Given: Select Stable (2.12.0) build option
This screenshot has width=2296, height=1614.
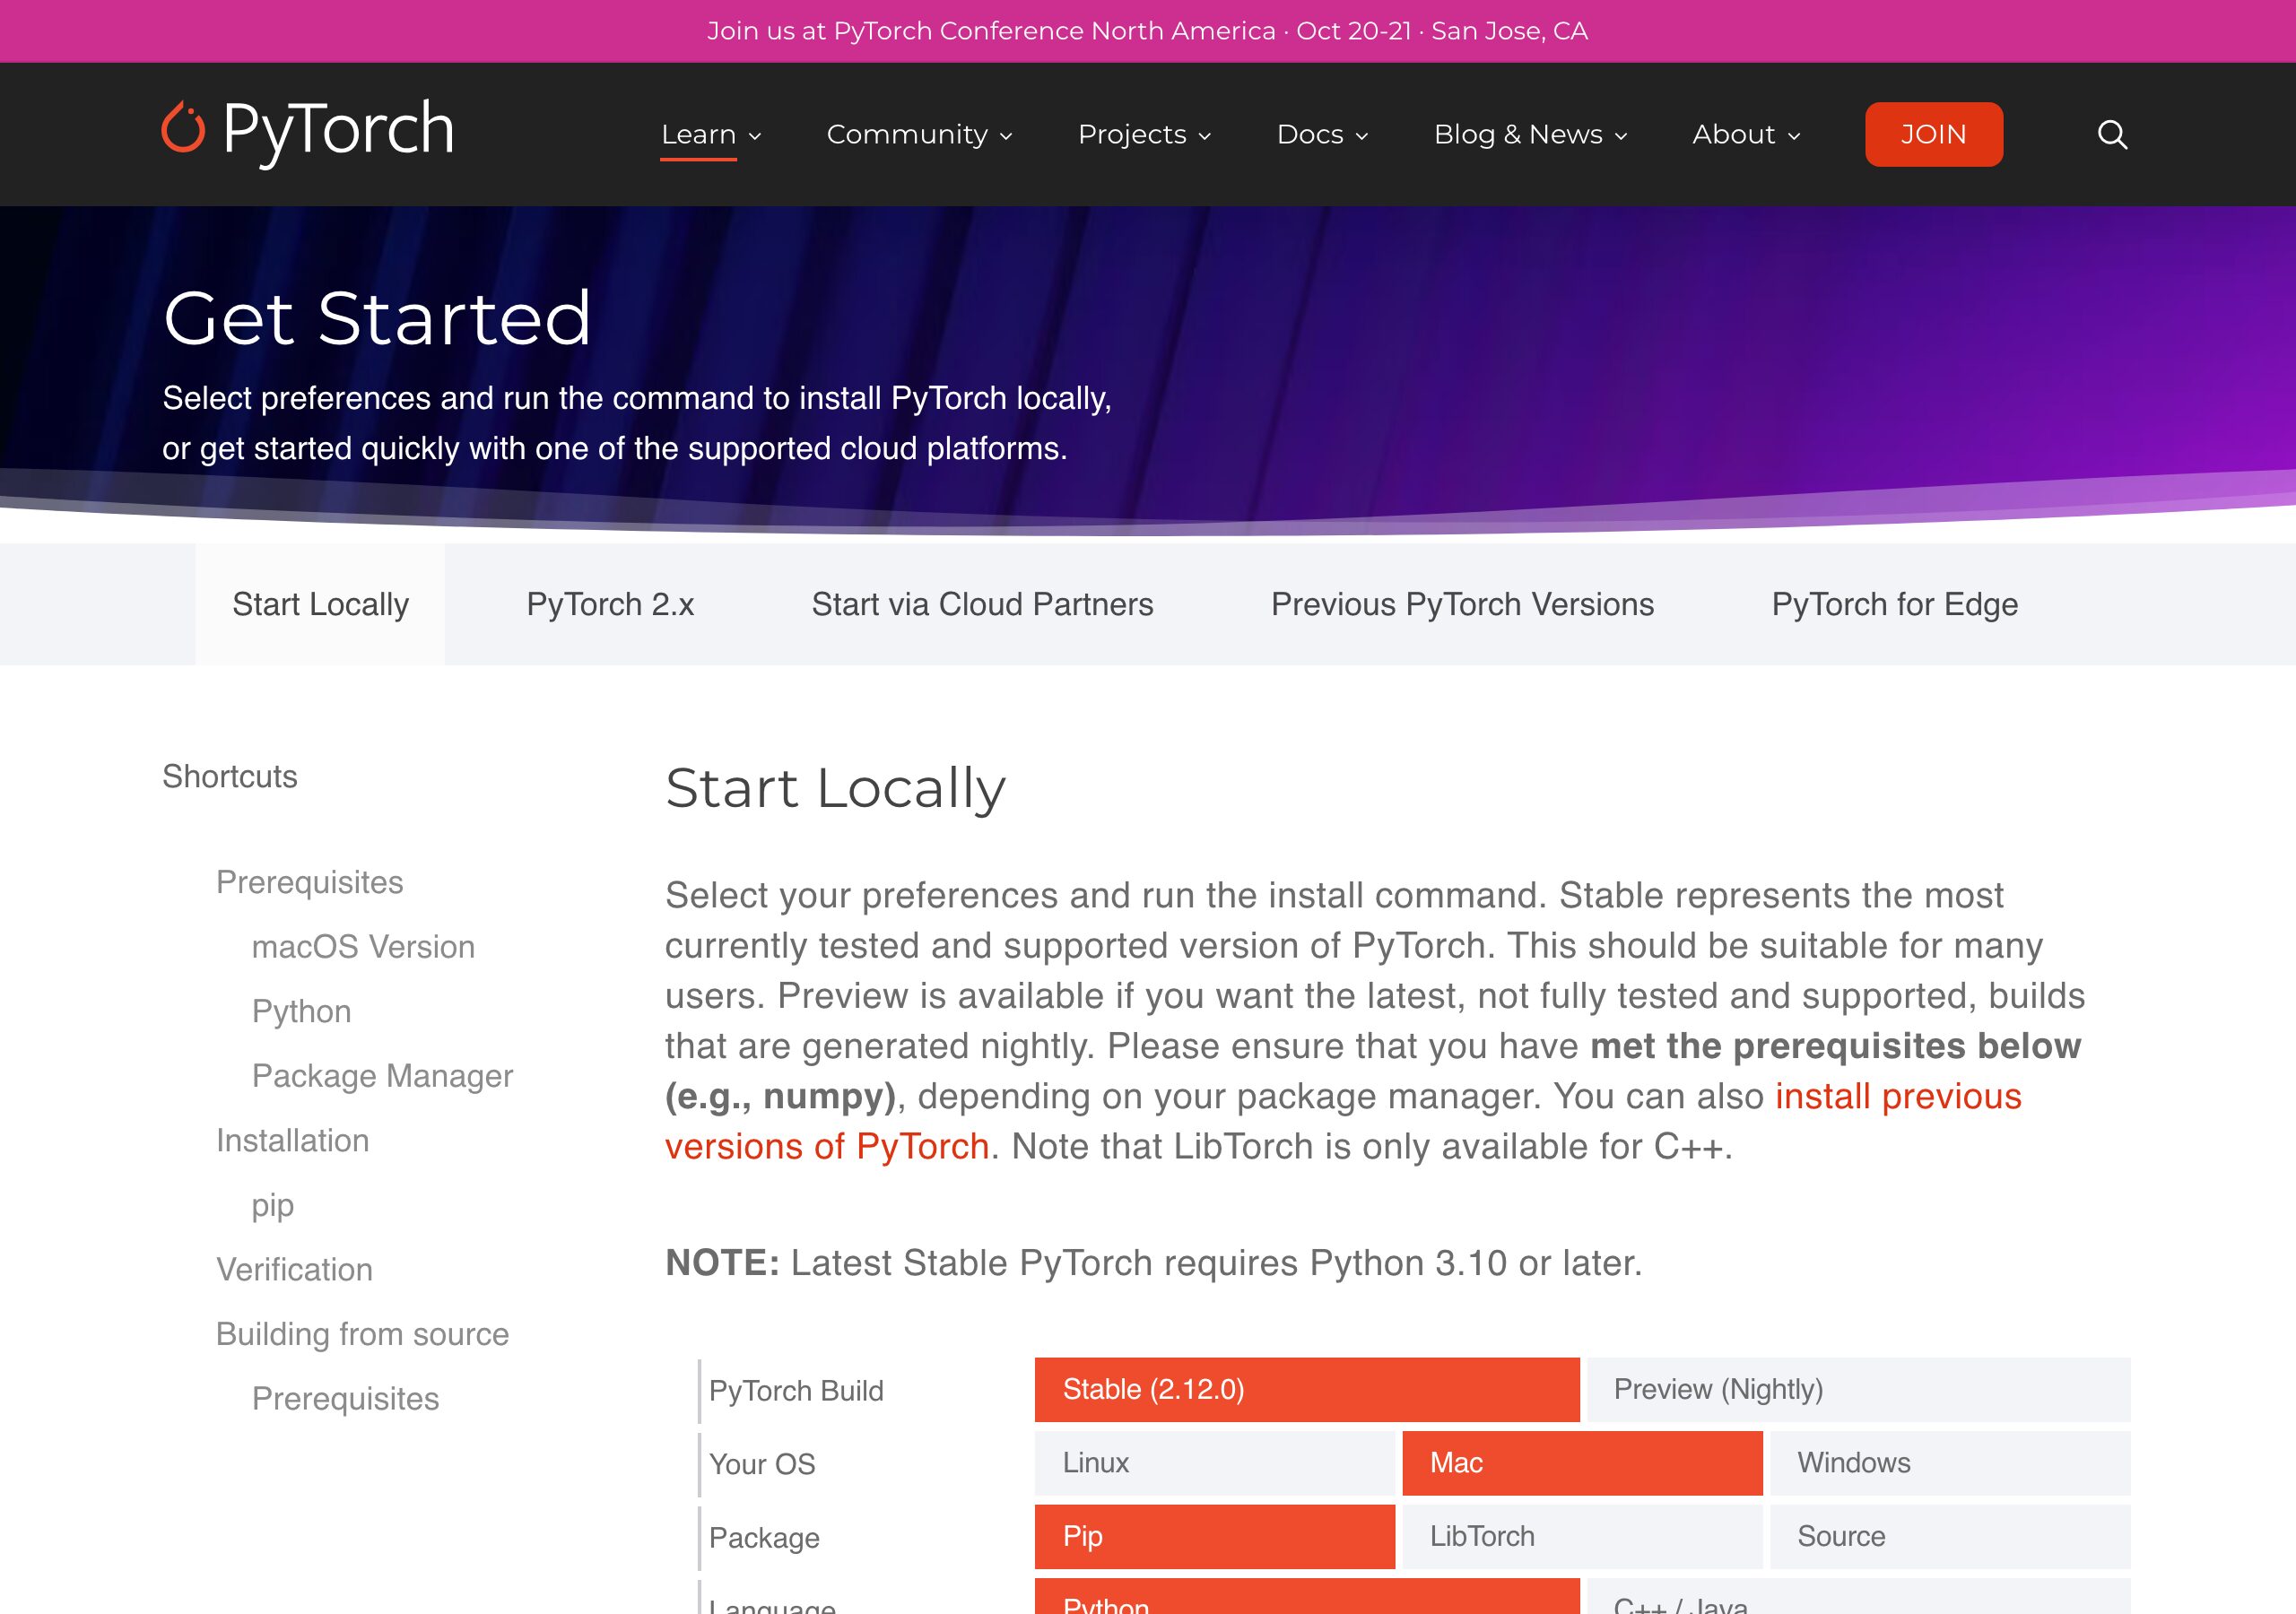Looking at the screenshot, I should point(1307,1389).
